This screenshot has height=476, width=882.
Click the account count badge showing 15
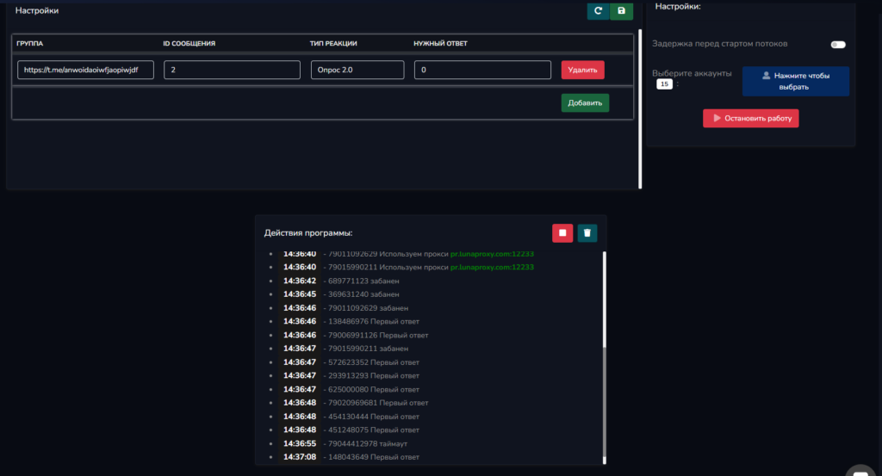coord(664,84)
